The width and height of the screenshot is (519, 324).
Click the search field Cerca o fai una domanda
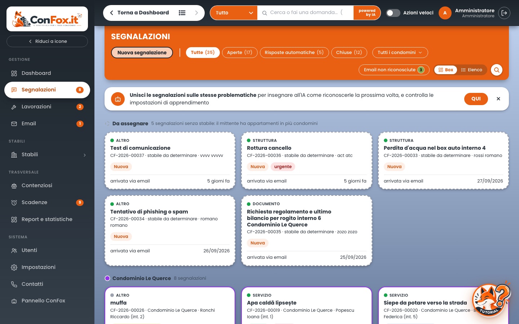[306, 13]
